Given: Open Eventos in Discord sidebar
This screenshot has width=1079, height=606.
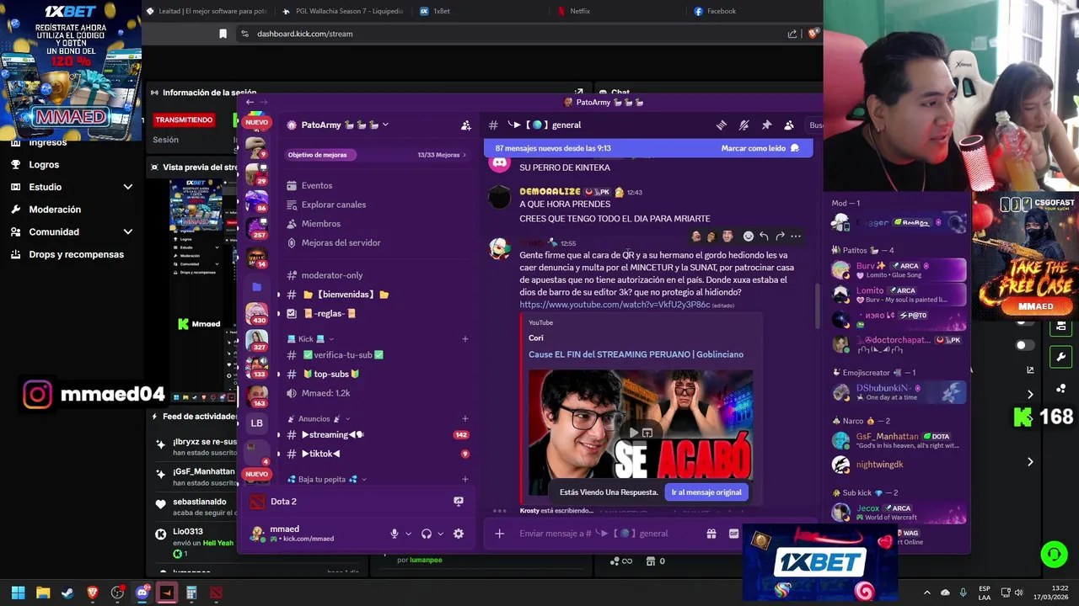Looking at the screenshot, I should pos(317,185).
